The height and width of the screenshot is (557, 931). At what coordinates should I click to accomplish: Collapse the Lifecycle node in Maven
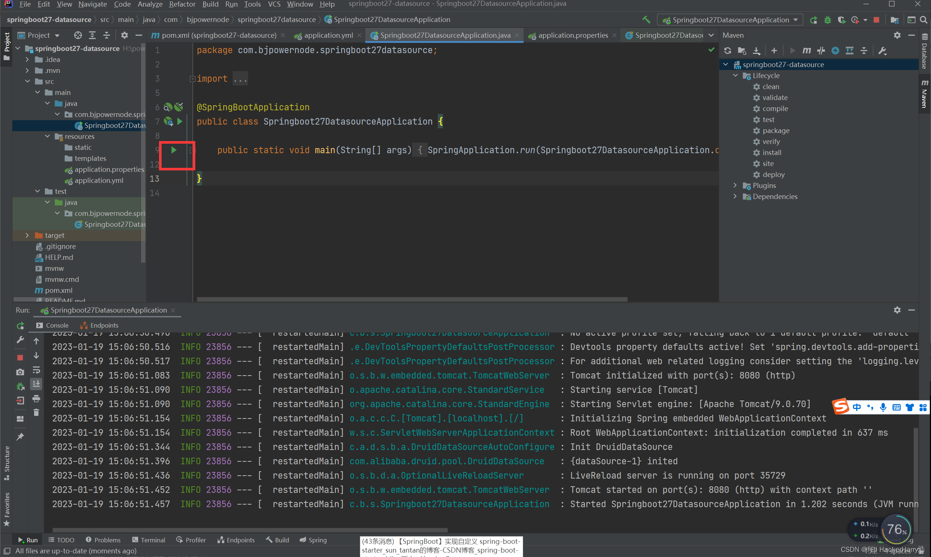735,75
